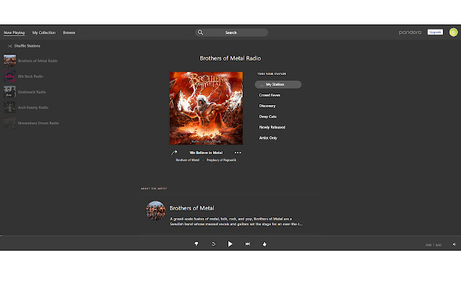
Task: Click the search magnifier icon
Action: (200, 32)
